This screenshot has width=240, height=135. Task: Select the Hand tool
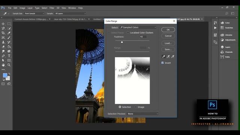click(x=3, y=65)
